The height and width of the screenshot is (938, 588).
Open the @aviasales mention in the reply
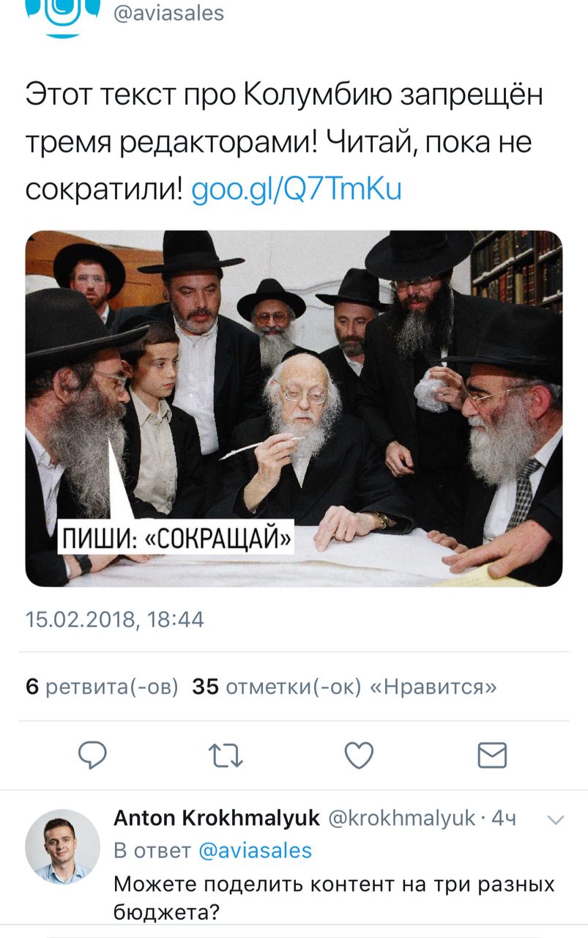[x=255, y=851]
